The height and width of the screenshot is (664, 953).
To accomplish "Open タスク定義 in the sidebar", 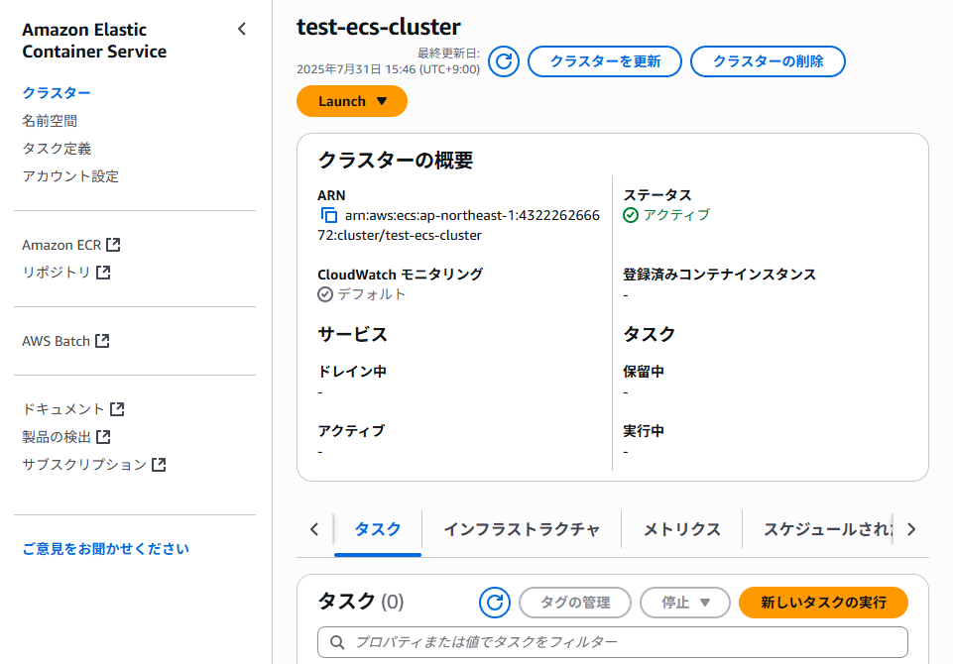I will pos(57,149).
